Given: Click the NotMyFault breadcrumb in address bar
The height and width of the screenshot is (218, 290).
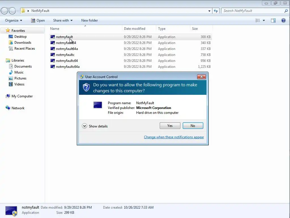Looking at the screenshot, I should [40, 11].
